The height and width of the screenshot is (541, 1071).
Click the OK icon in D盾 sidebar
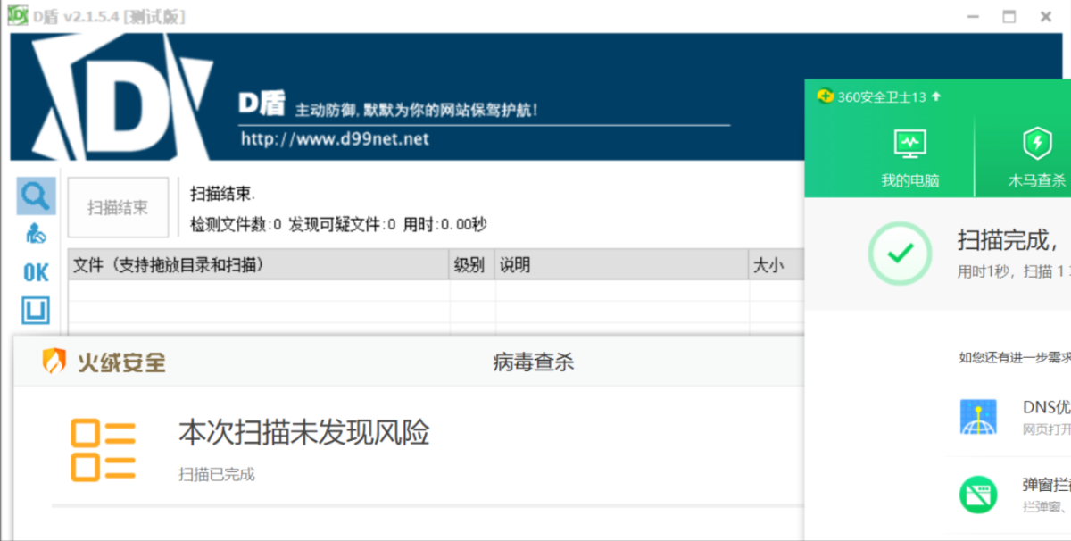click(36, 273)
